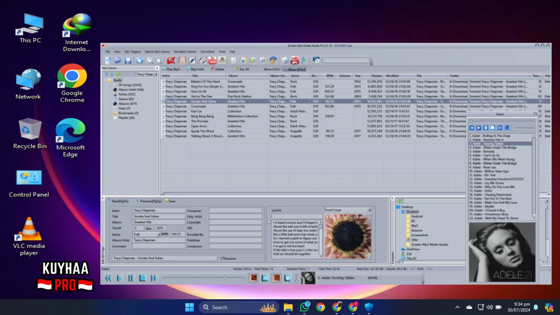Click the vertical volume slider in bottom bar

(x=296, y=278)
